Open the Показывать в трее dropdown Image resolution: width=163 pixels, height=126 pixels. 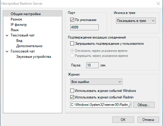point(136,21)
